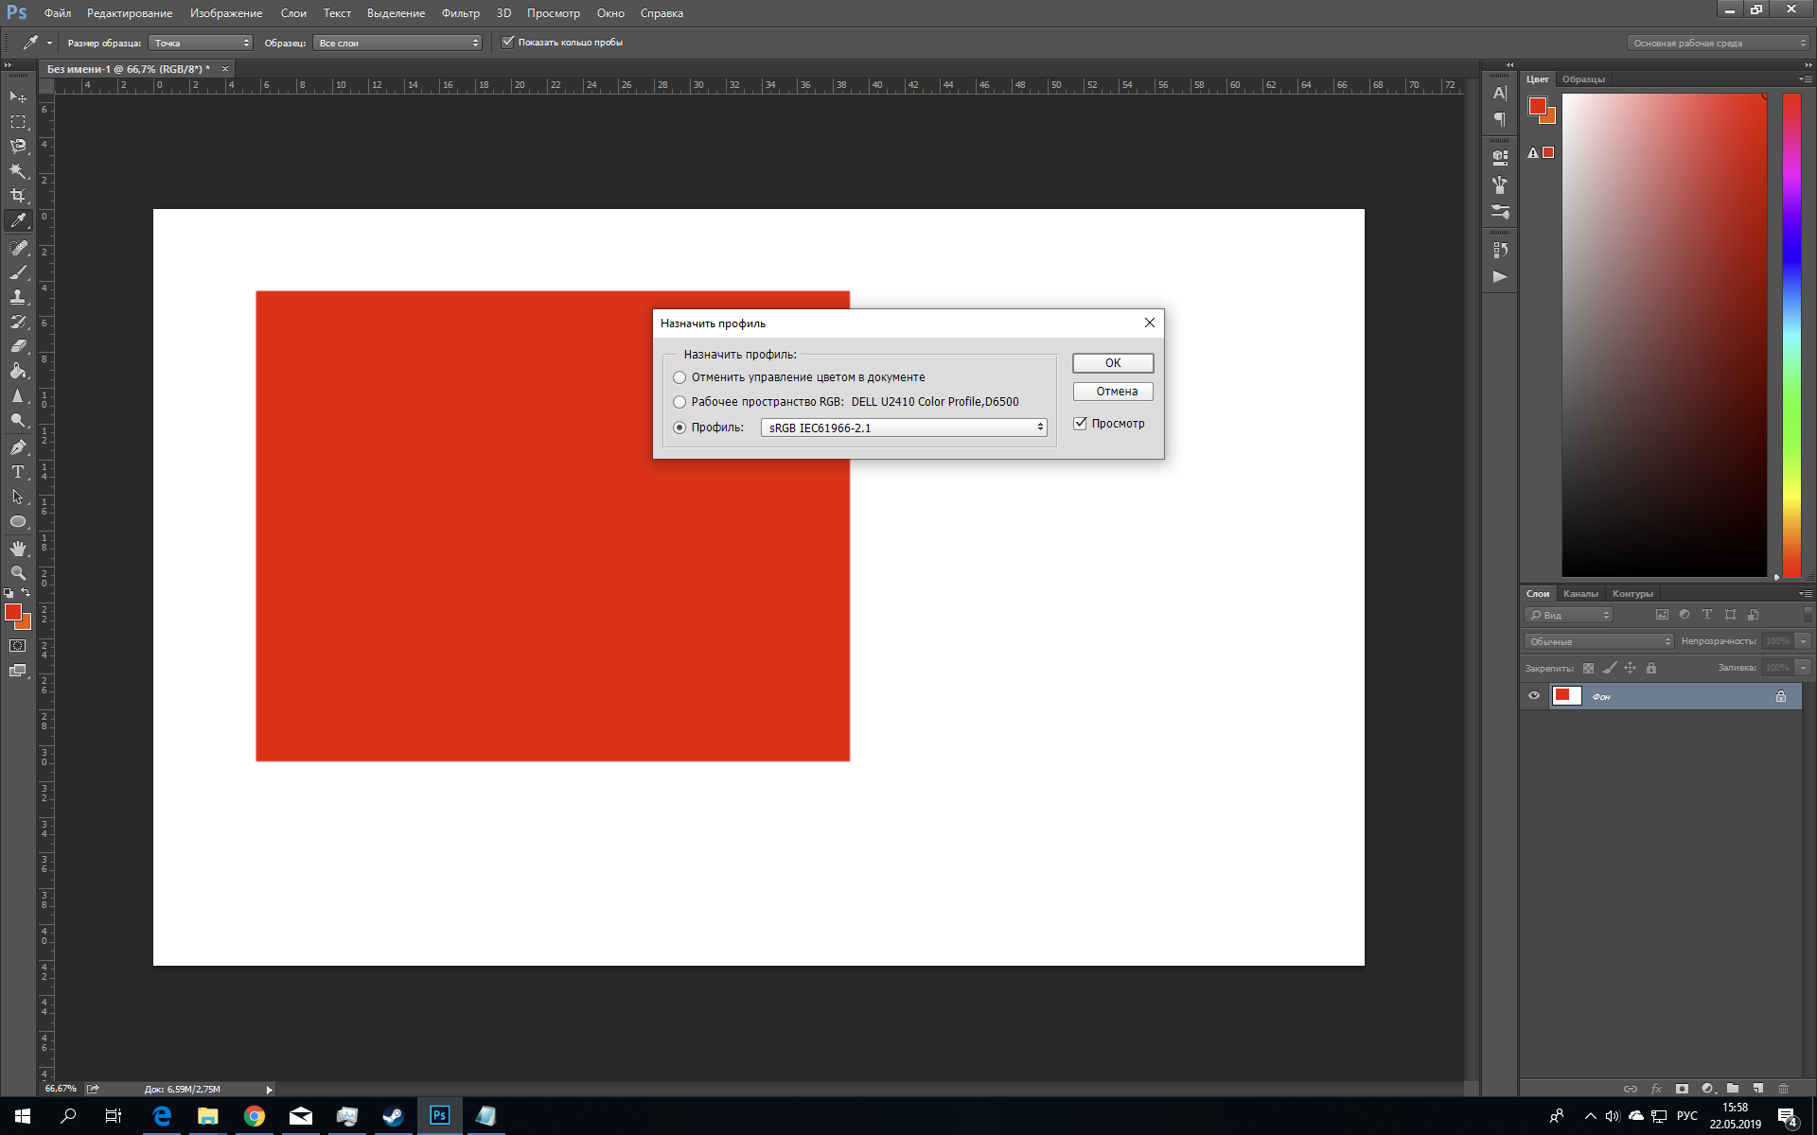Select the Rectangular Marquee tool
Viewport: 1817px width, 1135px height.
18,121
